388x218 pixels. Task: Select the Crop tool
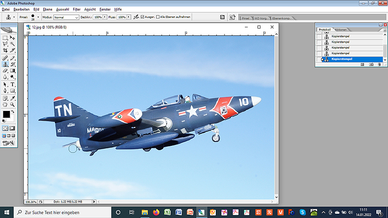pyautogui.click(x=5, y=50)
